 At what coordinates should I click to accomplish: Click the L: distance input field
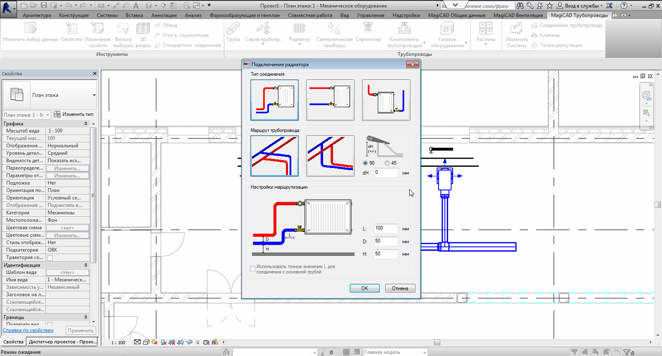point(386,228)
